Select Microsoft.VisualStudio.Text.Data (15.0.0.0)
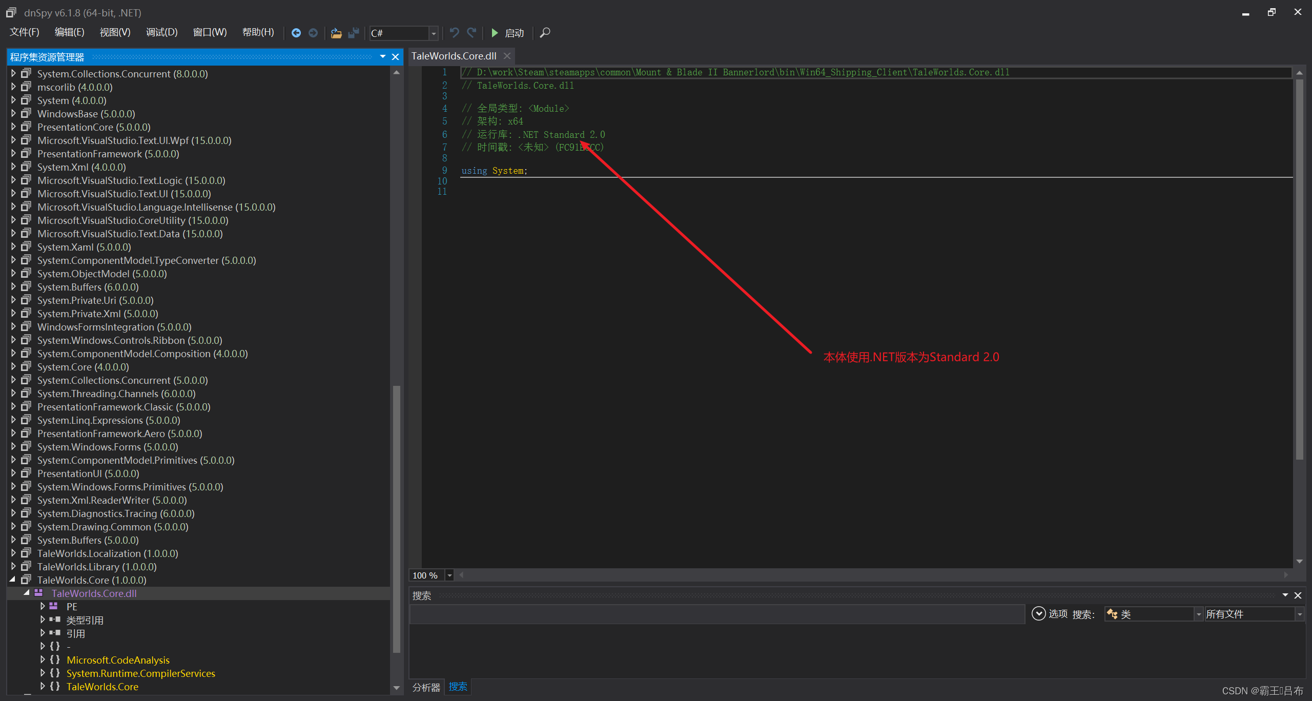The height and width of the screenshot is (701, 1312). (x=130, y=234)
